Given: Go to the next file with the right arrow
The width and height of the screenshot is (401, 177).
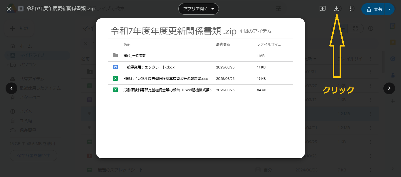Looking at the screenshot, I should pyautogui.click(x=389, y=88).
